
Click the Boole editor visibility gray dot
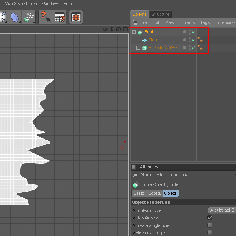pyautogui.click(x=184, y=32)
